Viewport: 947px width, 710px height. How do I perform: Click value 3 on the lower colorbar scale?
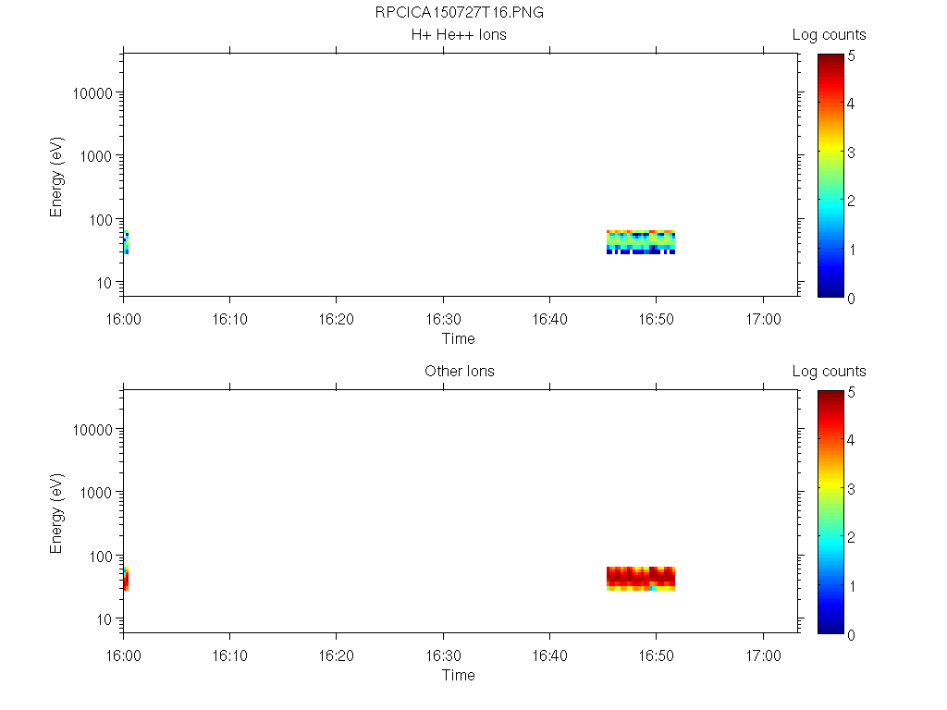(851, 489)
